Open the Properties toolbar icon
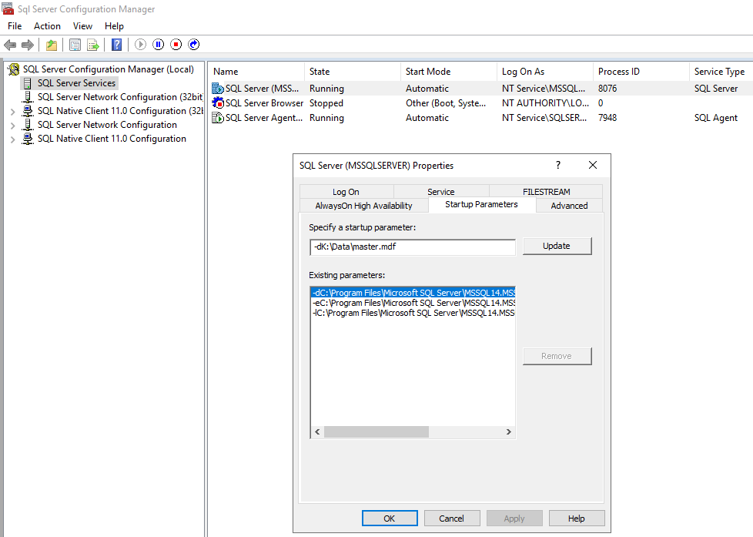 (x=74, y=44)
